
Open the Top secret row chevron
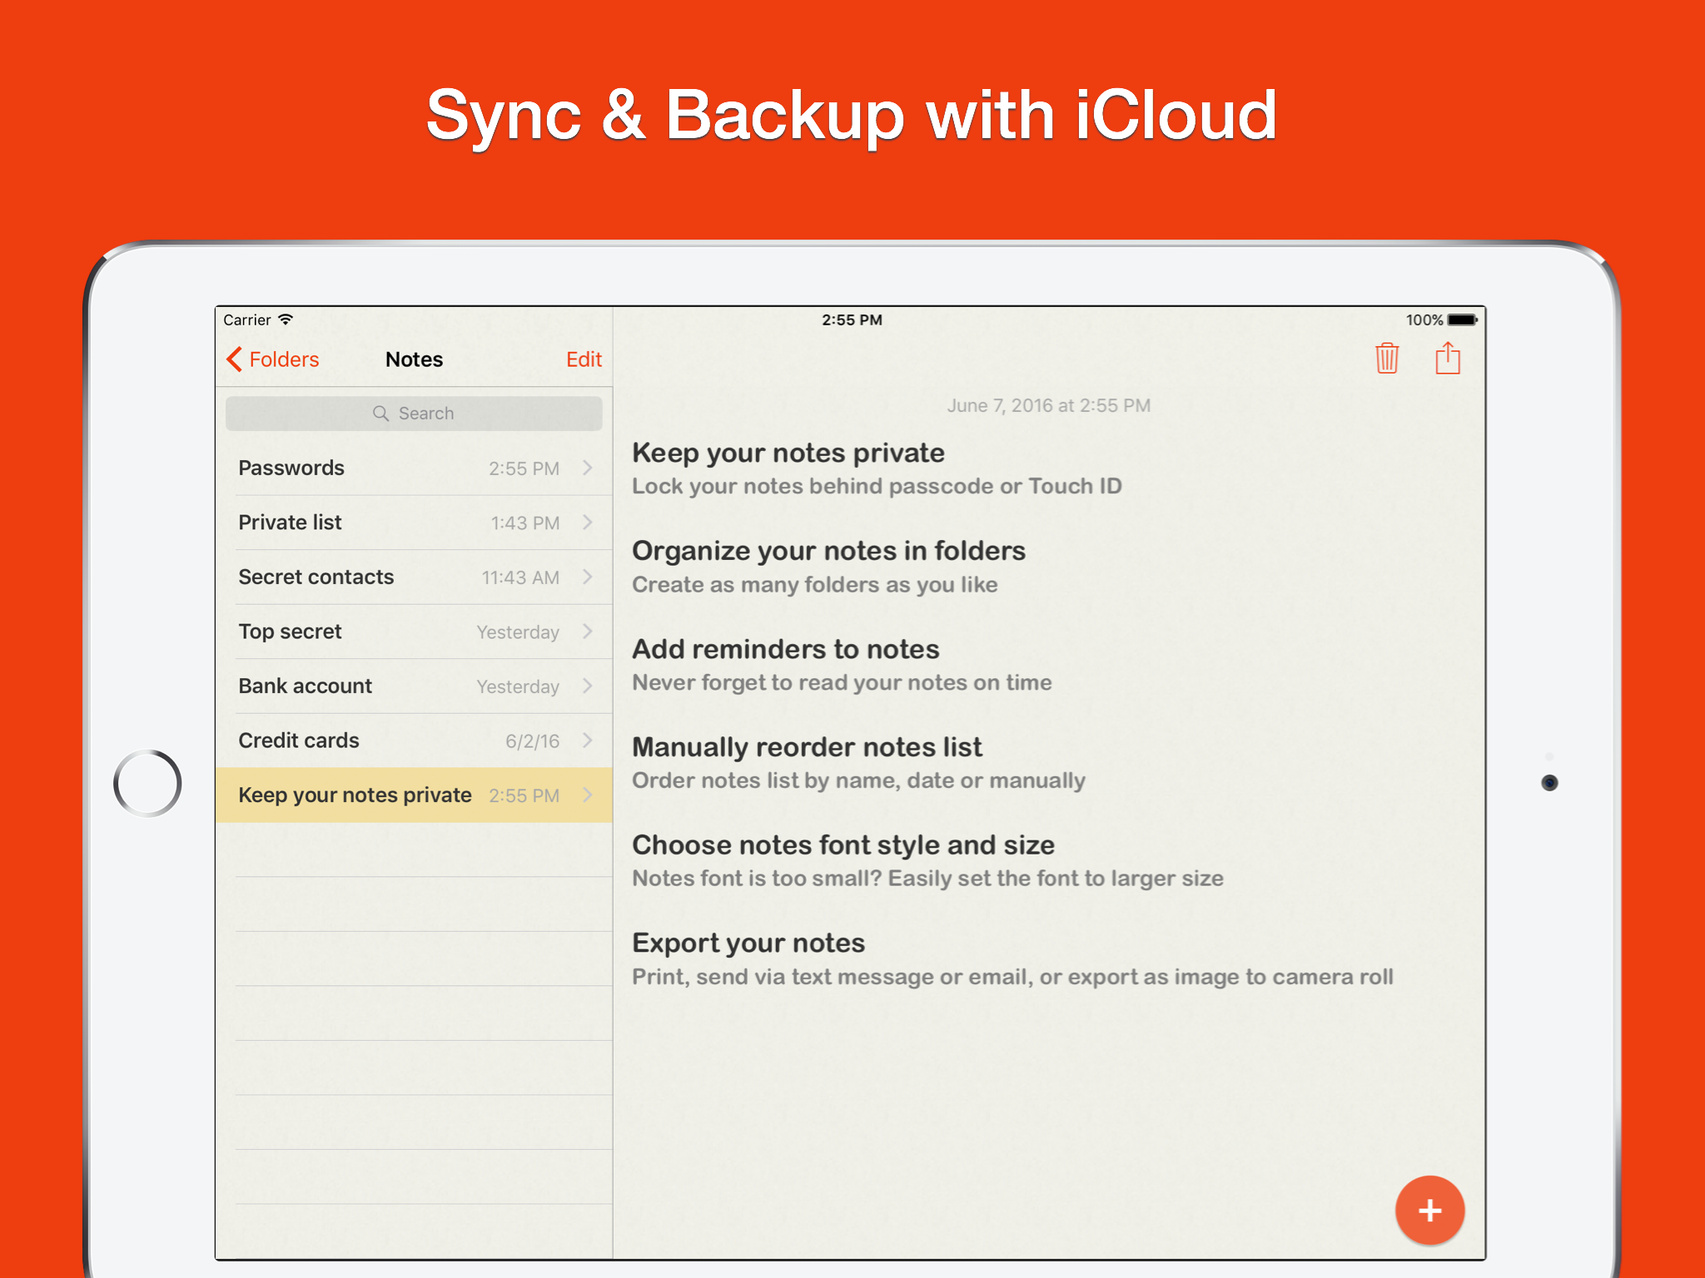588,632
